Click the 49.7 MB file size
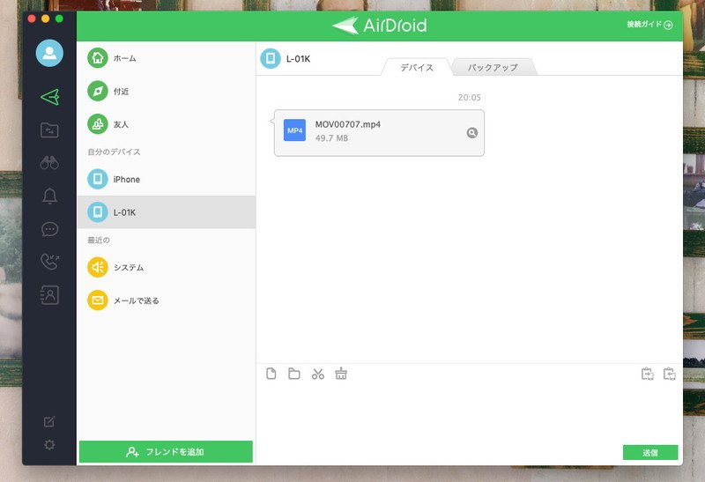The image size is (705, 482). point(331,138)
